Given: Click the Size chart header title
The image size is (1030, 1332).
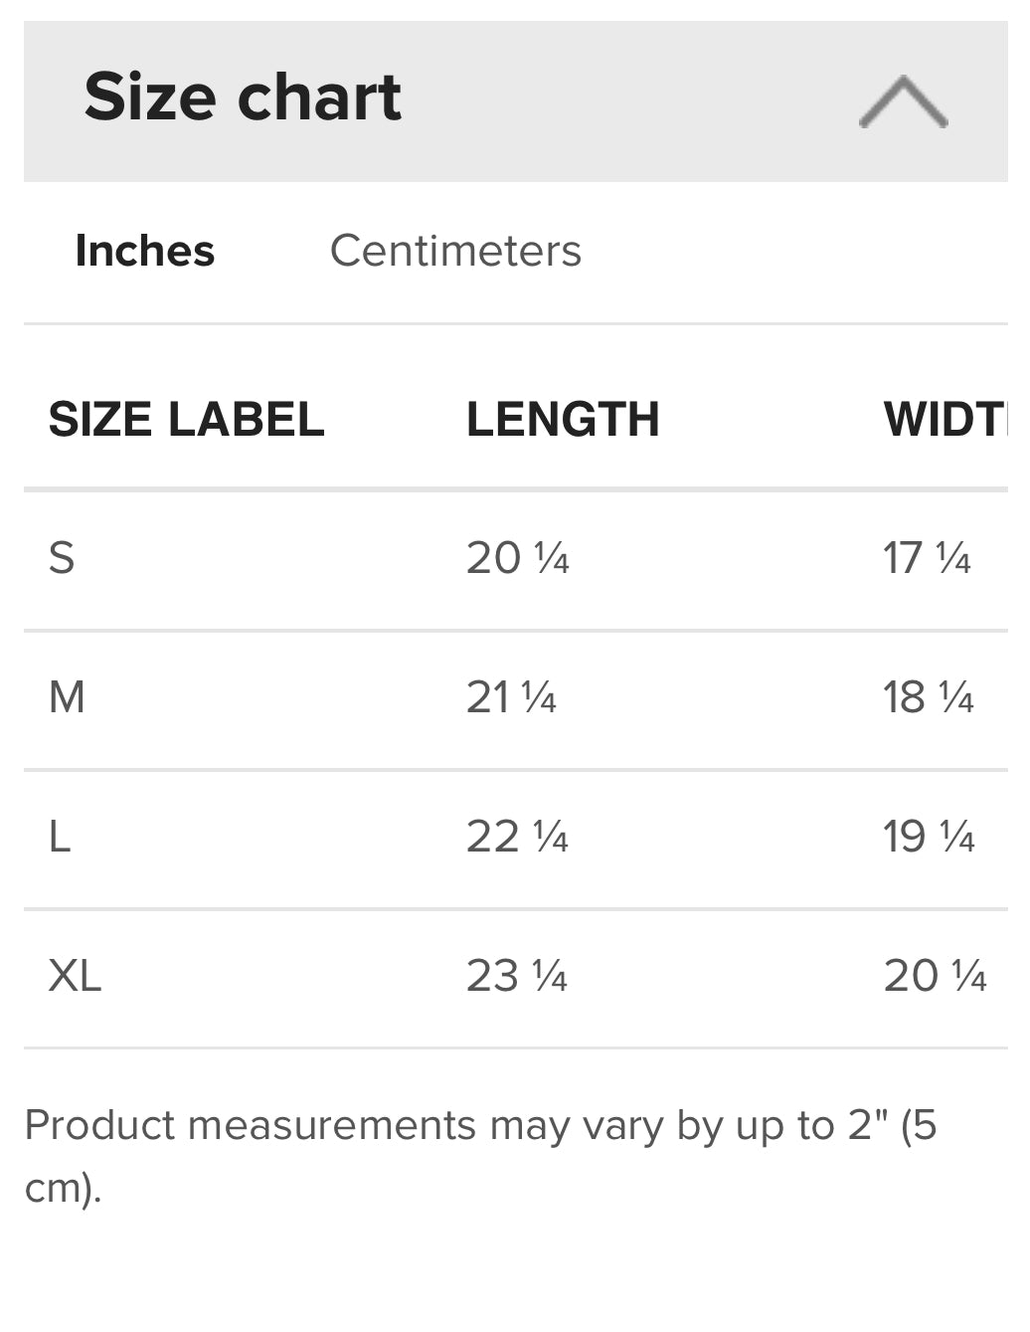Looking at the screenshot, I should [243, 97].
